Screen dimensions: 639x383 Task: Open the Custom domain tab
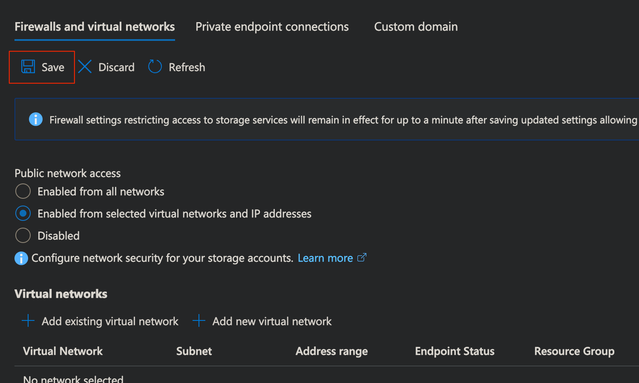(416, 27)
